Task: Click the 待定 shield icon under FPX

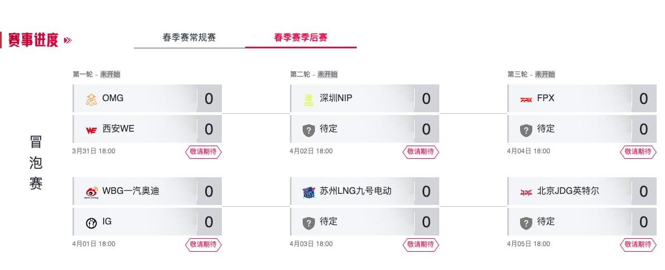Action: 526,130
